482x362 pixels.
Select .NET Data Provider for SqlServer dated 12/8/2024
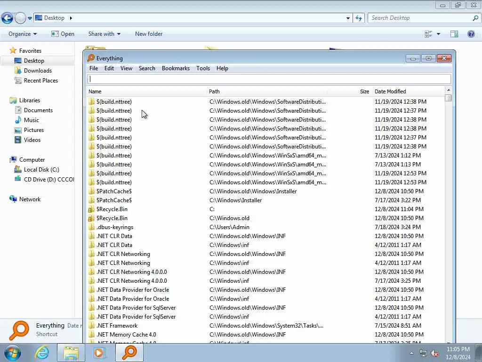tap(266, 307)
